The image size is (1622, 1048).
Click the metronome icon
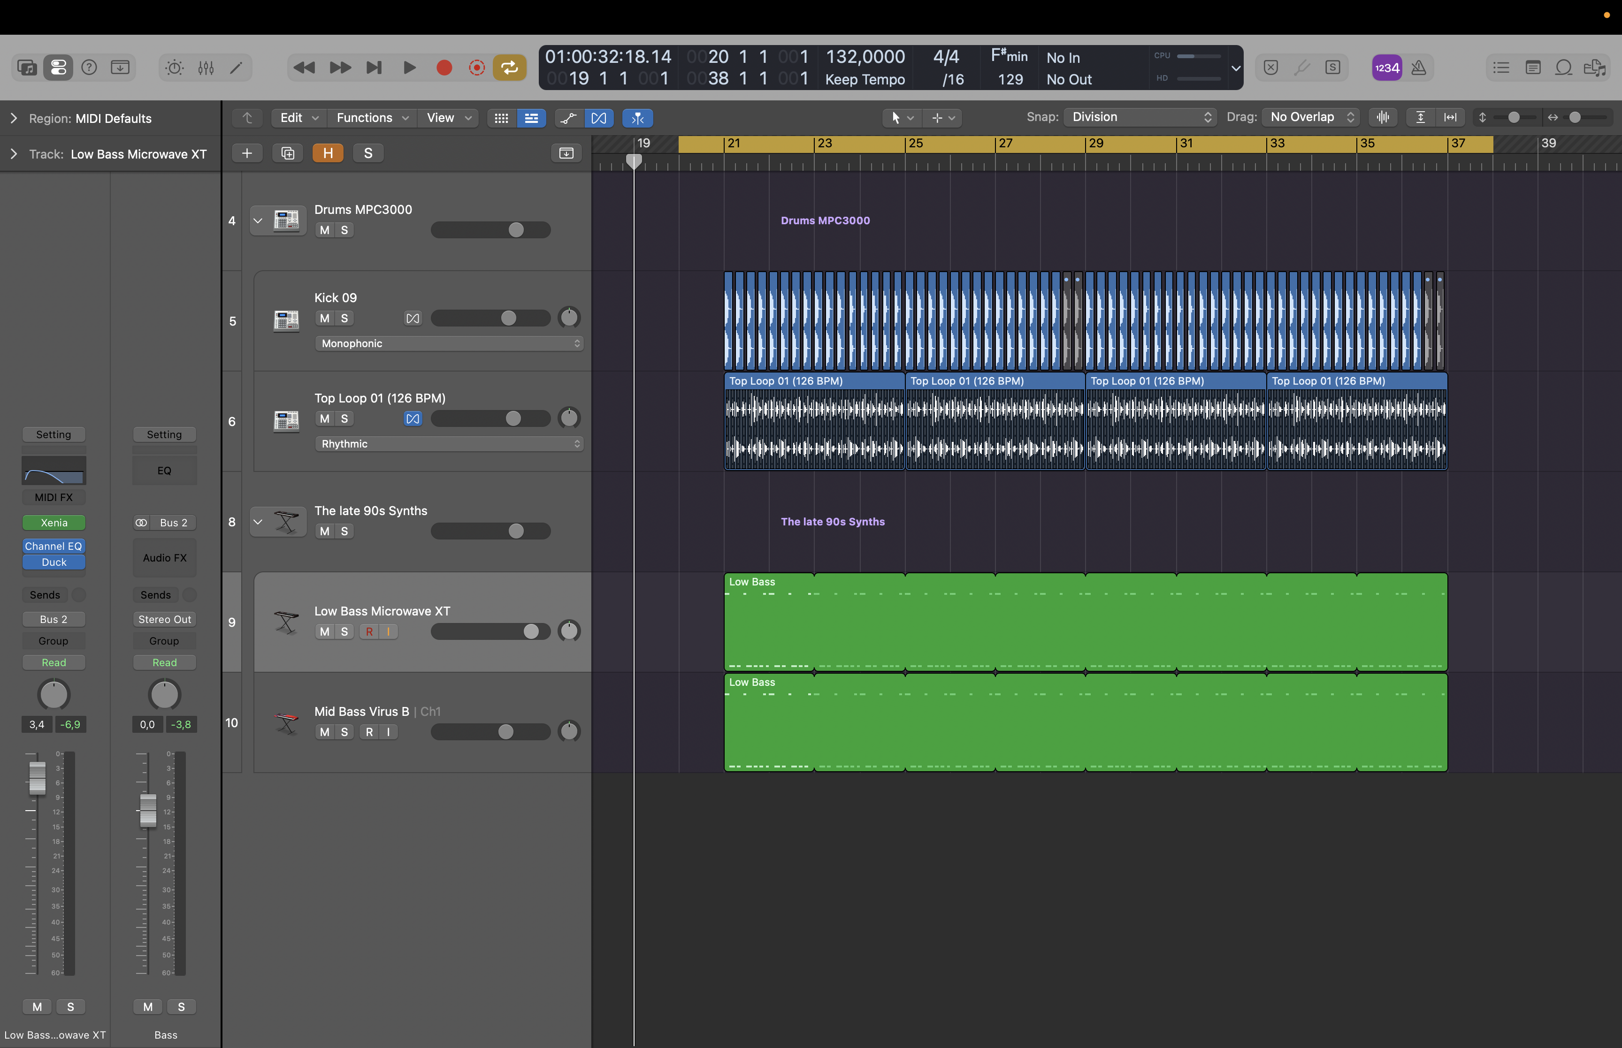coord(1418,68)
